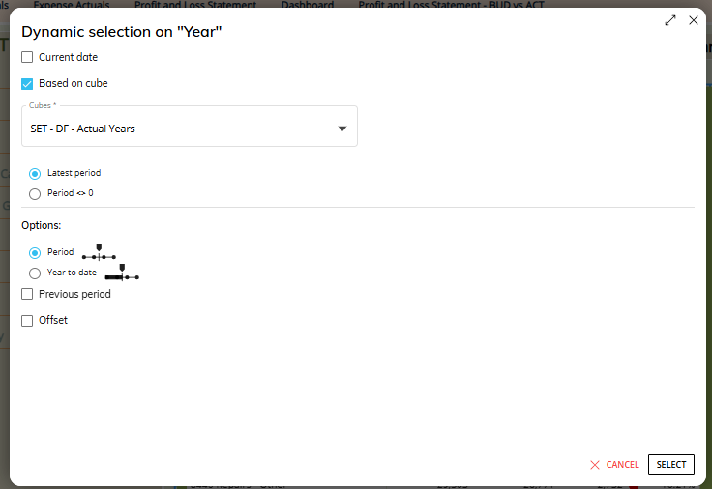Enable the Offset checkbox

pos(27,321)
